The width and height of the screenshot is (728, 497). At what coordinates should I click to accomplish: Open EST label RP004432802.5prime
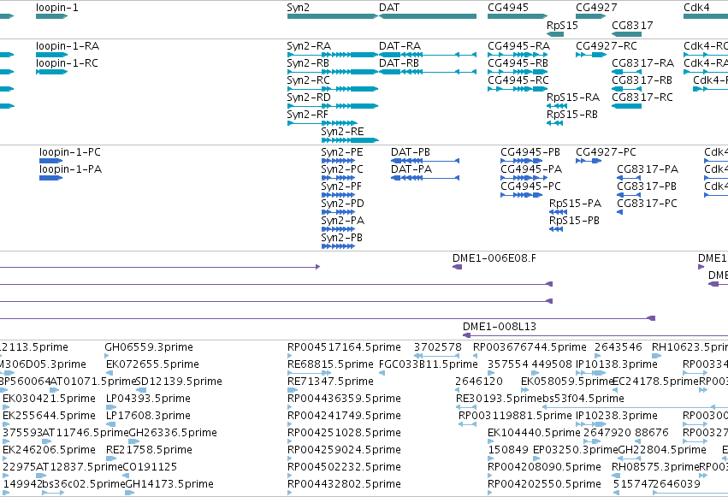344,484
